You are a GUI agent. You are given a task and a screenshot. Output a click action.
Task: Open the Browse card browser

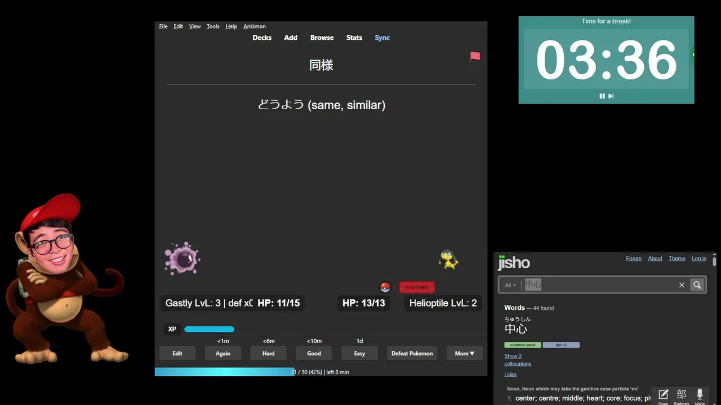322,38
